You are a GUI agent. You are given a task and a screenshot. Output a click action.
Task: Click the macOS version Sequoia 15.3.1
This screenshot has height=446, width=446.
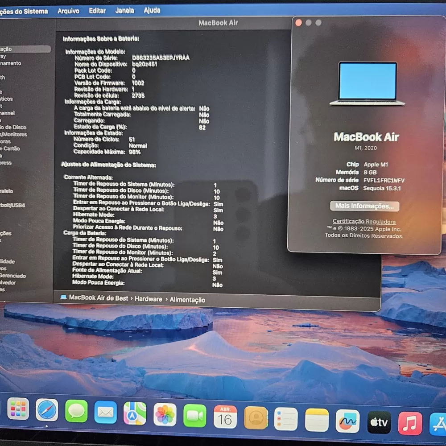(382, 188)
